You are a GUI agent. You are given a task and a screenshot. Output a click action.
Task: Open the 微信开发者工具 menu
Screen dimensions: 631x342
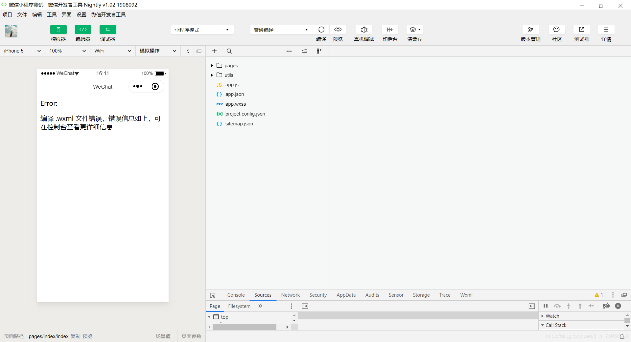108,14
